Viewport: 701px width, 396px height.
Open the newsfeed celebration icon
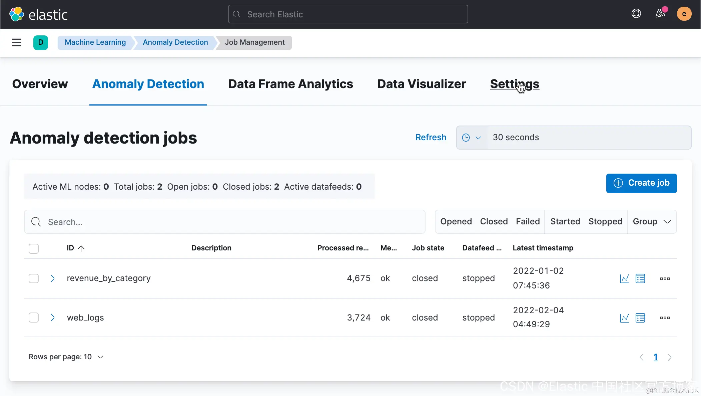coord(660,14)
